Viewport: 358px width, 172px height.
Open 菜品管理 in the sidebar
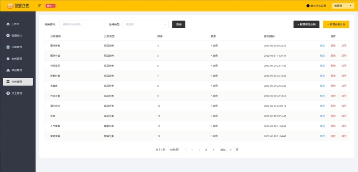[x=18, y=70]
